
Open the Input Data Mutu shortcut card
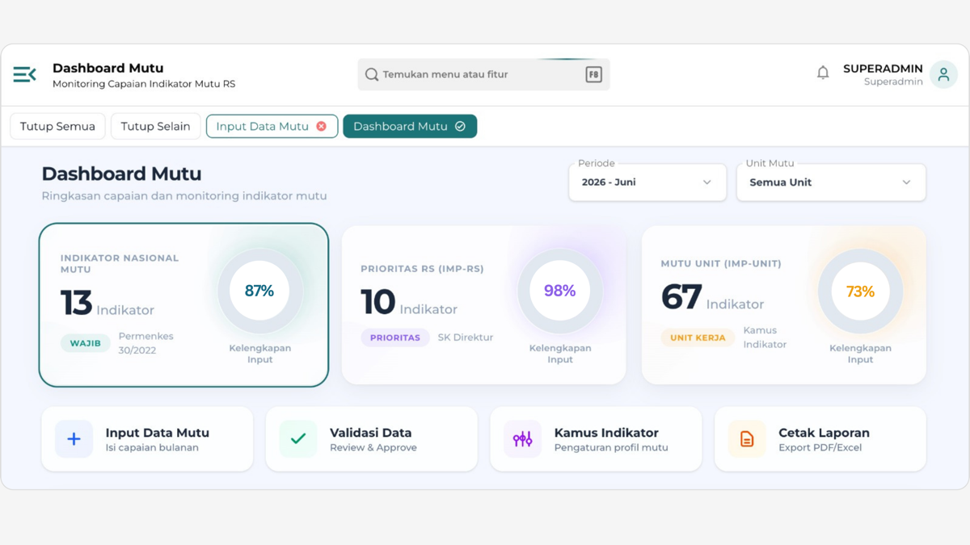[147, 439]
